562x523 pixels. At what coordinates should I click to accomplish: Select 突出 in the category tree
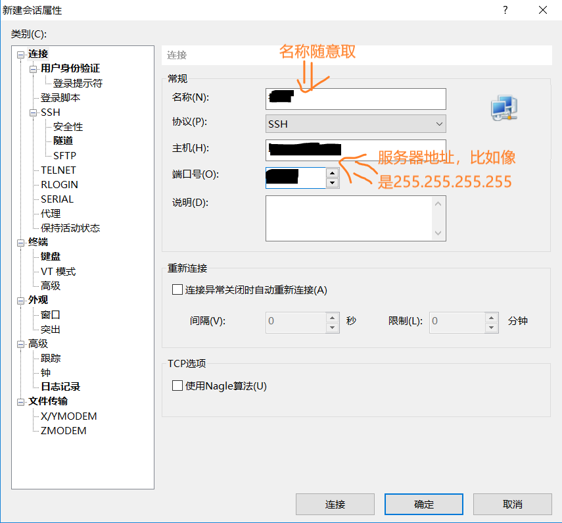51,329
